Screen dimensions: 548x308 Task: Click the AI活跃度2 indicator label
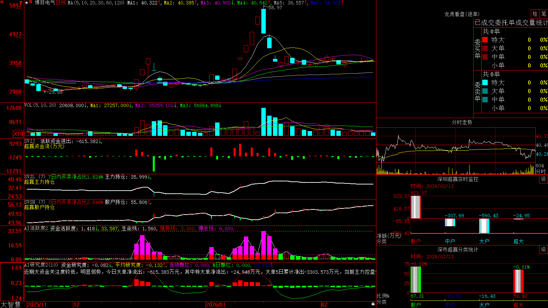point(36,229)
